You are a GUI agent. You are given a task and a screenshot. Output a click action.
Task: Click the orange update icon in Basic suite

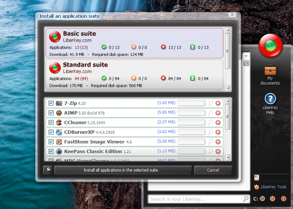pyautogui.click(x=134, y=47)
